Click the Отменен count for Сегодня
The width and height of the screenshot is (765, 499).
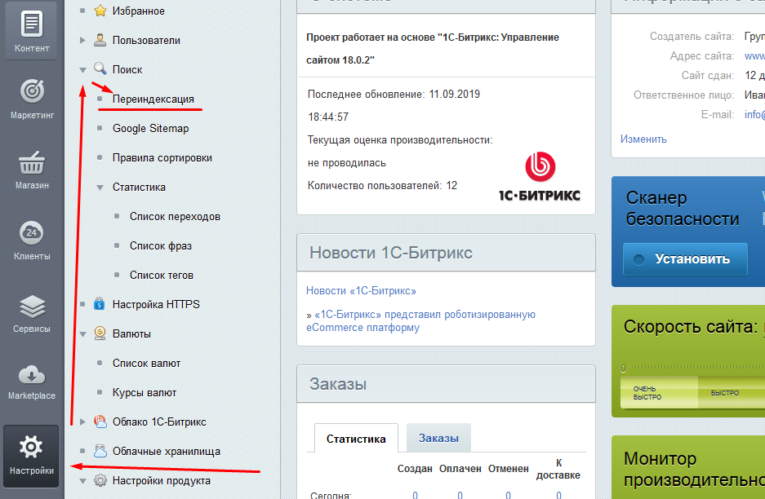point(509,494)
